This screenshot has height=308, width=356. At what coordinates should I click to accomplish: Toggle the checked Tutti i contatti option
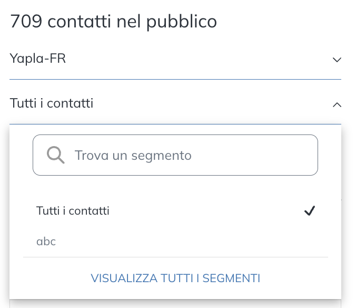[x=175, y=211]
